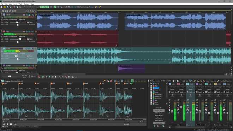Click the Record button in main transport

click(39, 77)
